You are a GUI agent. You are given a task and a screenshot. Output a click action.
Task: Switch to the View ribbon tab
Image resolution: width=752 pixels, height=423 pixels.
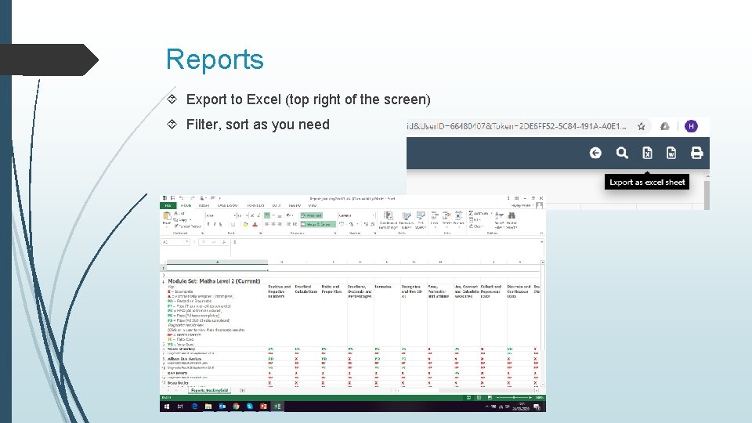313,205
